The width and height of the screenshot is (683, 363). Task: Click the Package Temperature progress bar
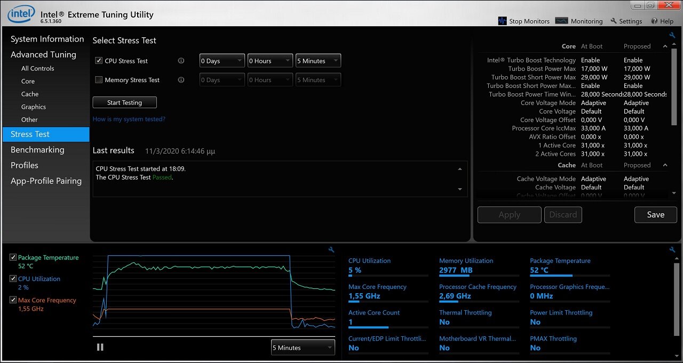[569, 276]
